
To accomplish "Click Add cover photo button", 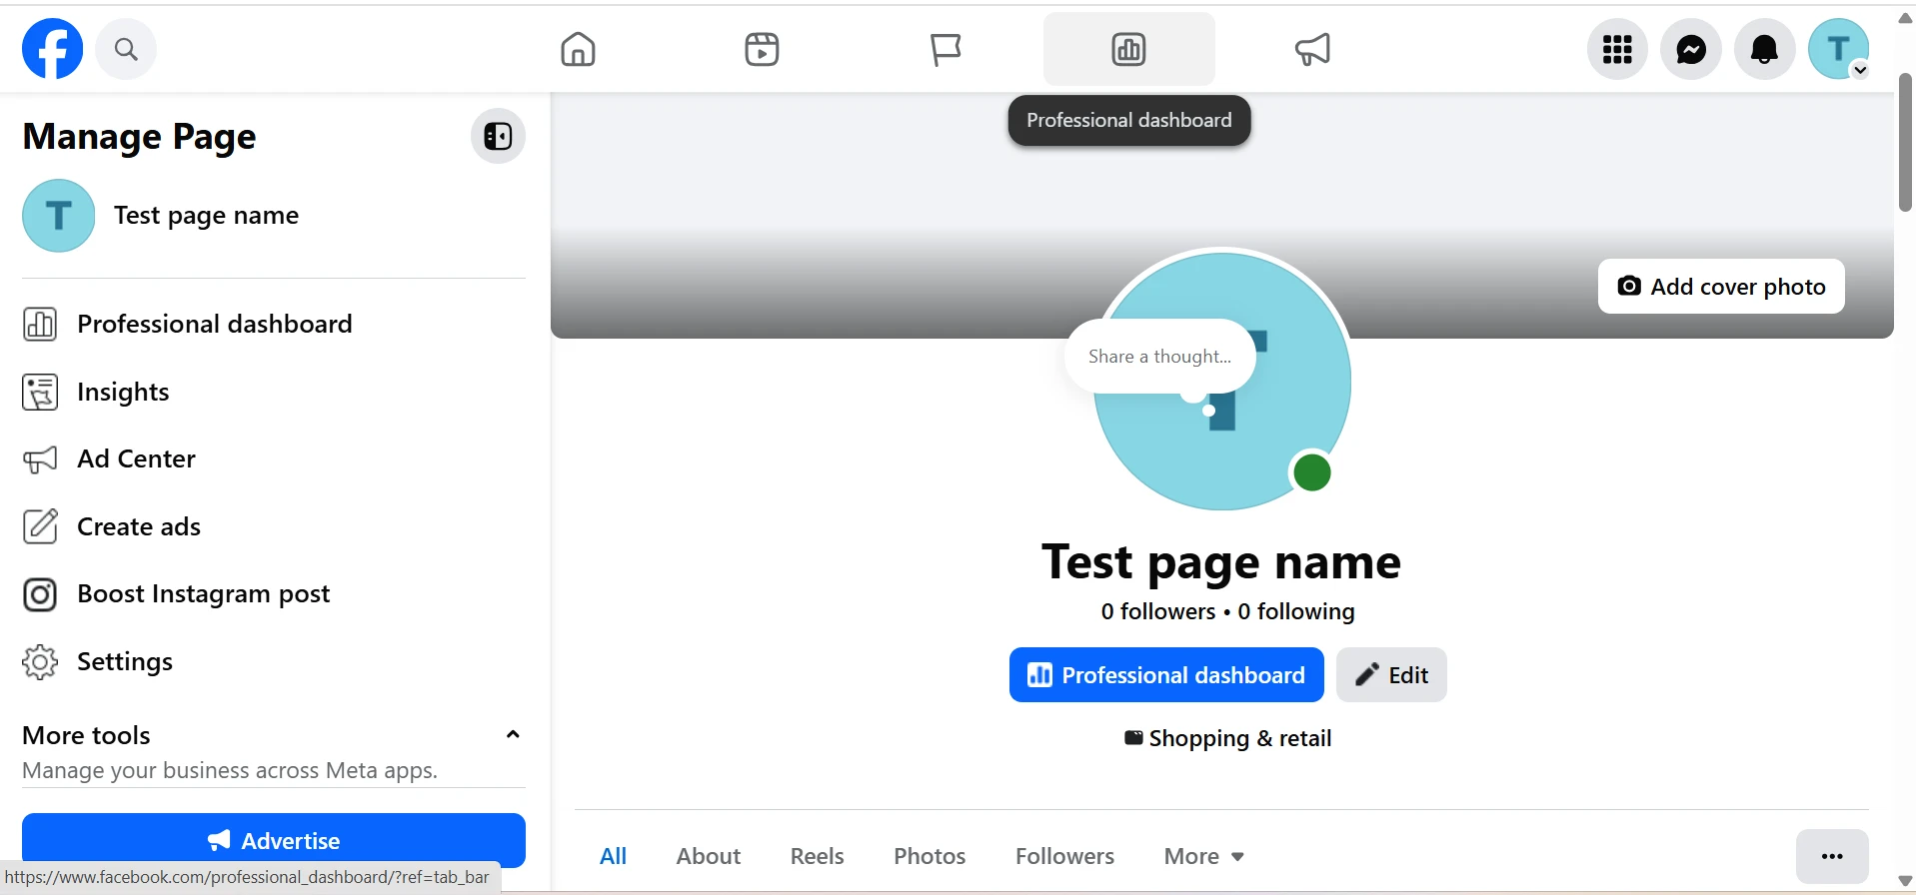I will click(x=1721, y=287).
